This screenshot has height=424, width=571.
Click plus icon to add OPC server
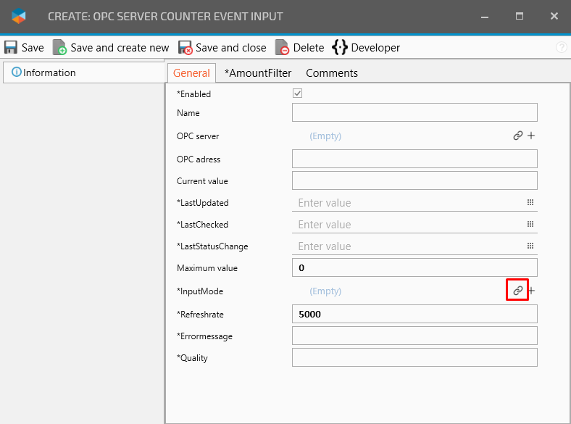(531, 136)
